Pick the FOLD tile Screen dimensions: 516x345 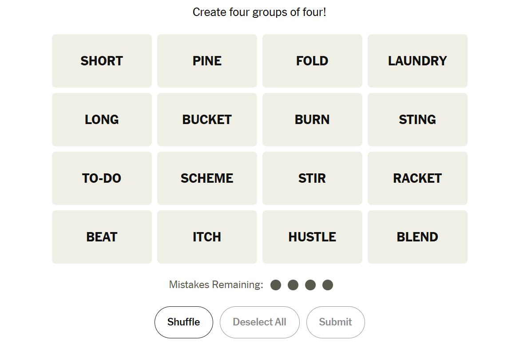(312, 61)
